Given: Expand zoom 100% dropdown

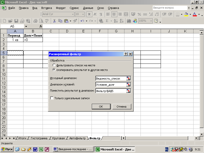Looking at the screenshot, I should pos(151,21).
